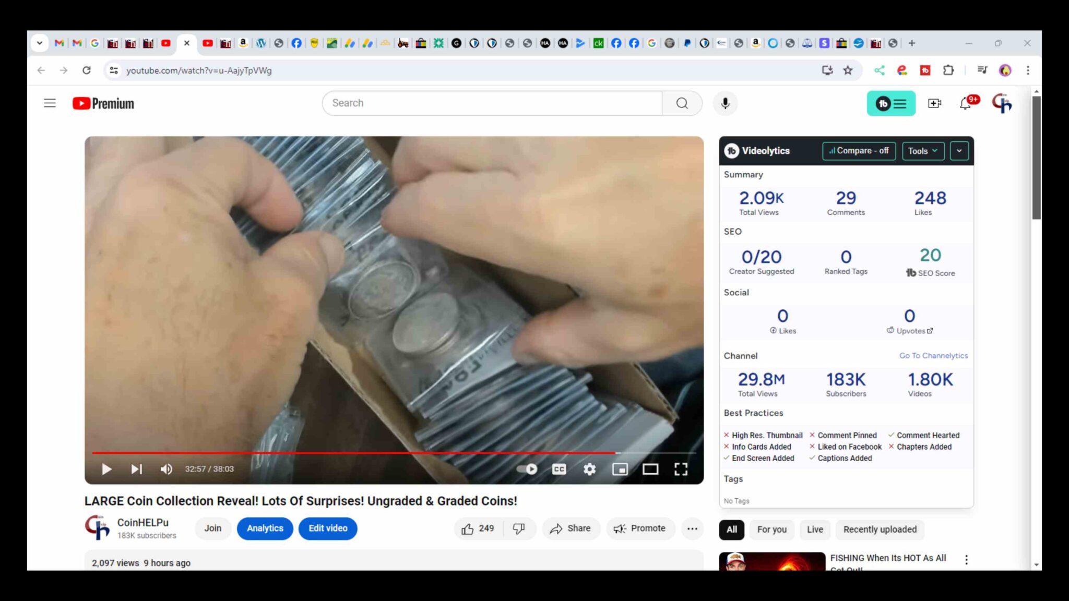Dislike the video
Screen dimensions: 1069x601
pyautogui.click(x=519, y=528)
